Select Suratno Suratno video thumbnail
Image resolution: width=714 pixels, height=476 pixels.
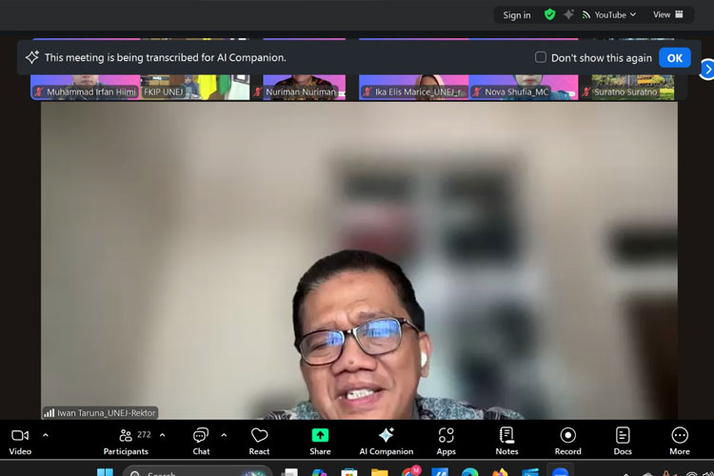click(x=633, y=87)
